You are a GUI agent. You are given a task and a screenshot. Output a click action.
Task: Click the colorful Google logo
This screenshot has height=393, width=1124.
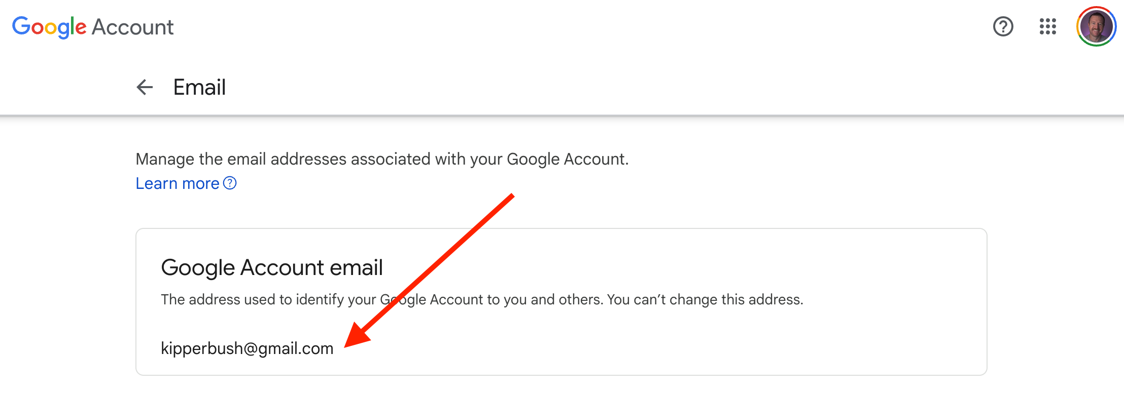click(49, 27)
